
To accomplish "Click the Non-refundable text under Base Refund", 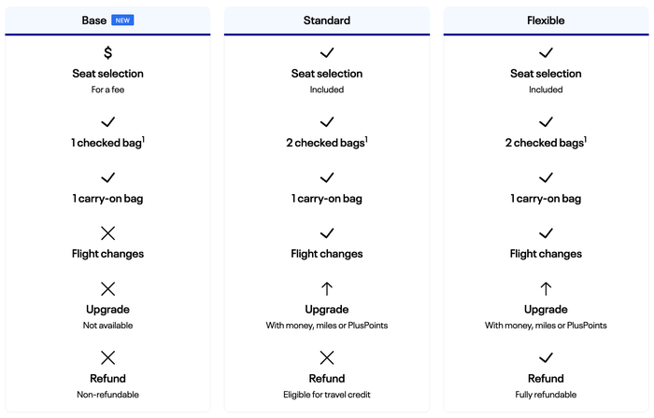I will [107, 395].
